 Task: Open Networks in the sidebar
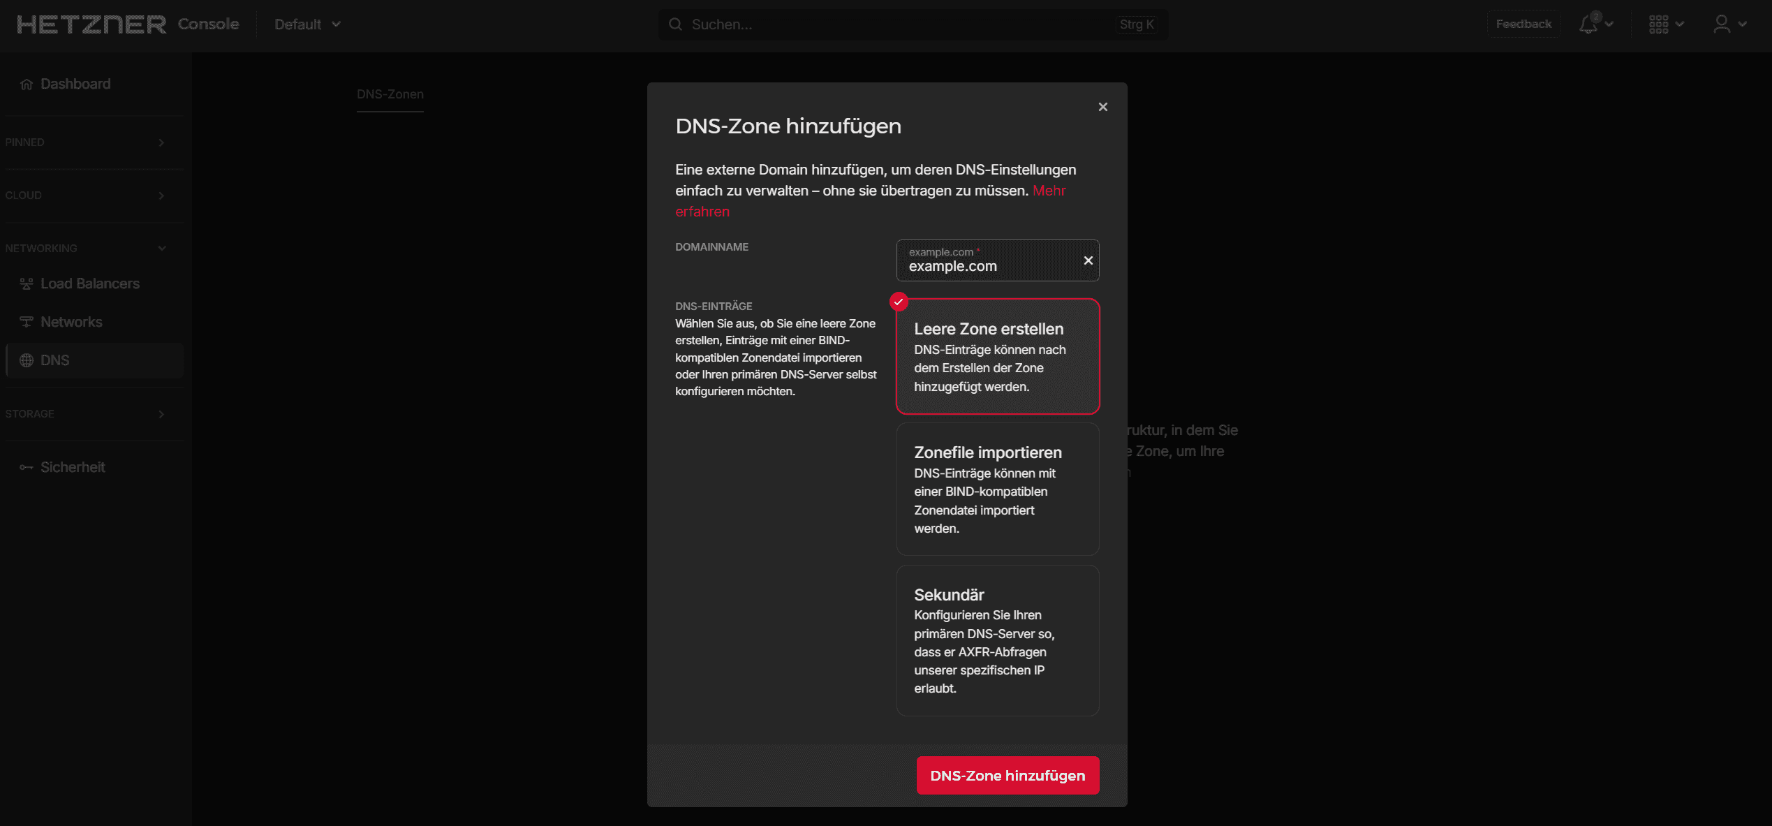click(x=71, y=322)
